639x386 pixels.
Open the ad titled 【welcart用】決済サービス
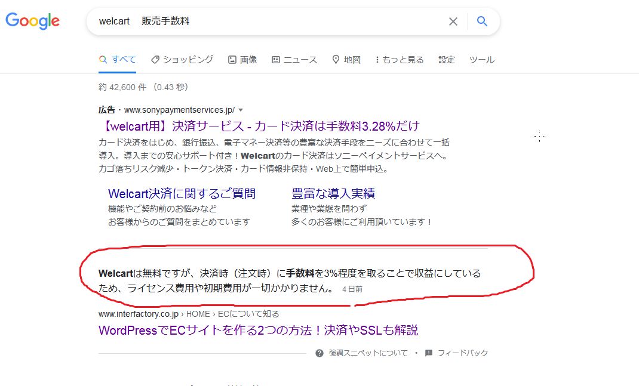coord(259,126)
